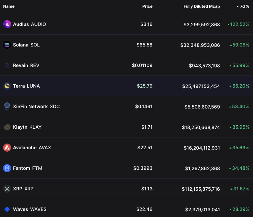Select the $0.3993 price value
Viewport: 253px width, 217px height.
[x=143, y=168]
